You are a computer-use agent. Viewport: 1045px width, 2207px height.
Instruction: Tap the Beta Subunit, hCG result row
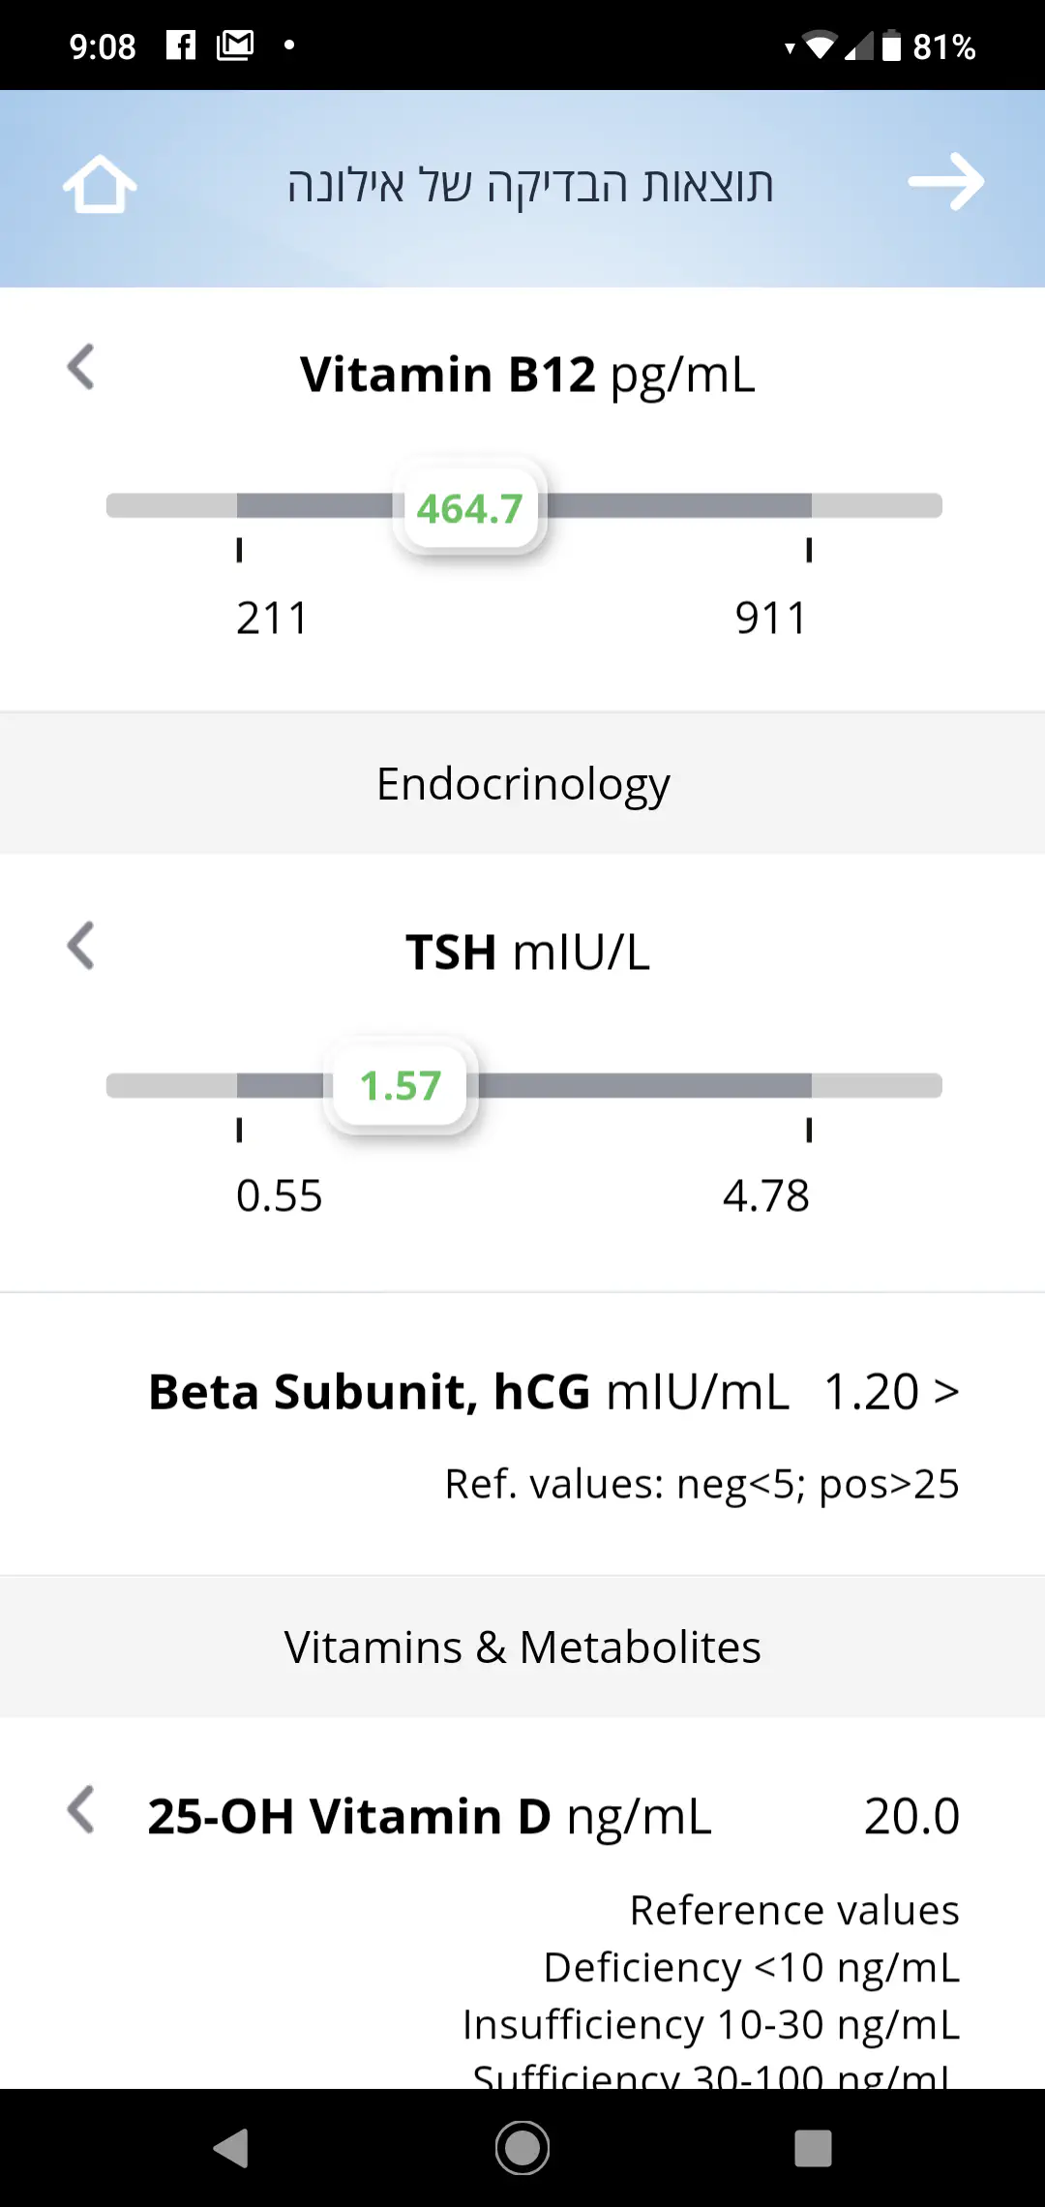553,1433
